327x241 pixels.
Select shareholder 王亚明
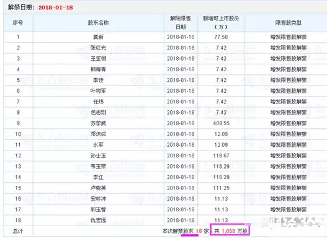click(x=98, y=59)
